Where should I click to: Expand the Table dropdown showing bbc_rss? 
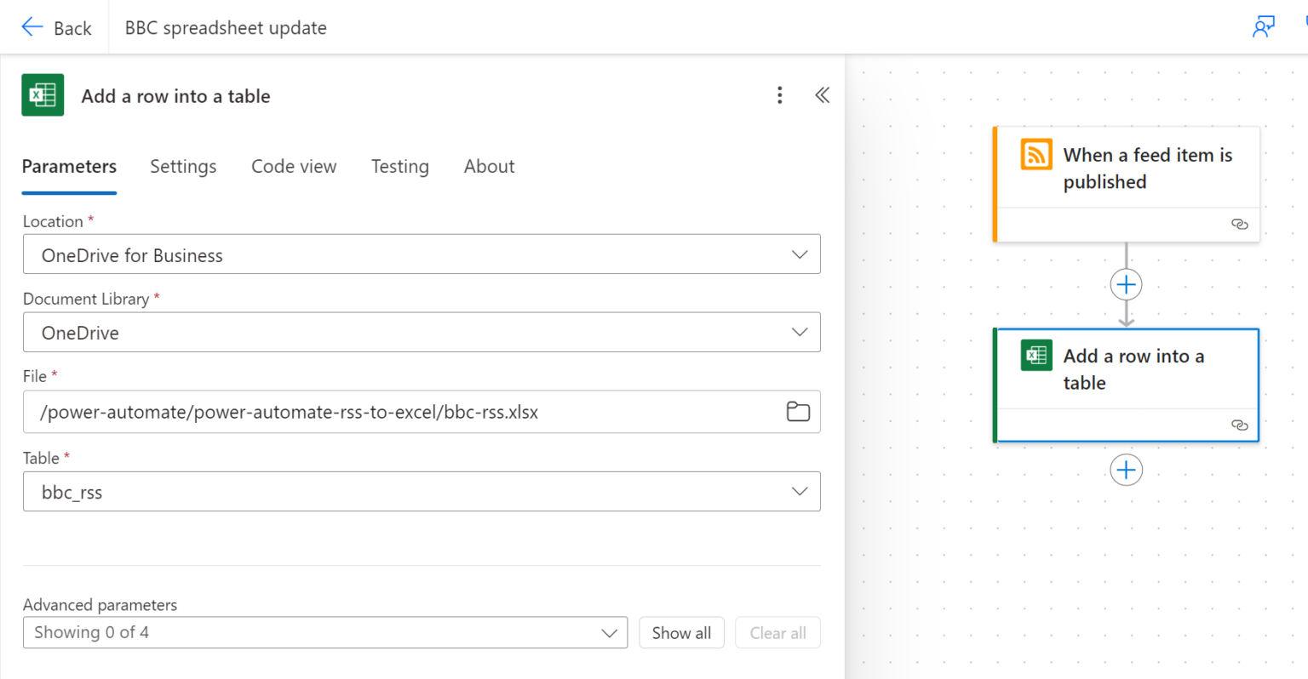pos(422,492)
